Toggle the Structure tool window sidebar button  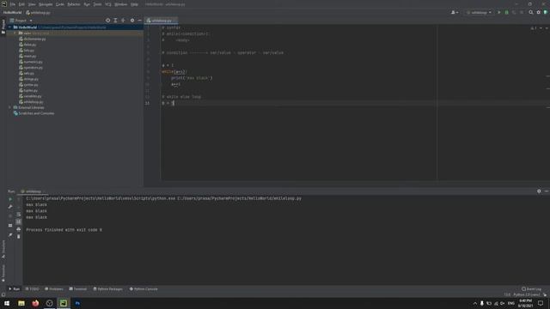(3, 249)
